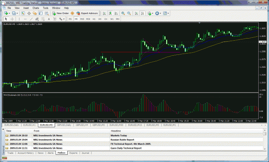This screenshot has height=162, width=269.
Task: Set the timeframe to H1
Action: tap(94, 19)
